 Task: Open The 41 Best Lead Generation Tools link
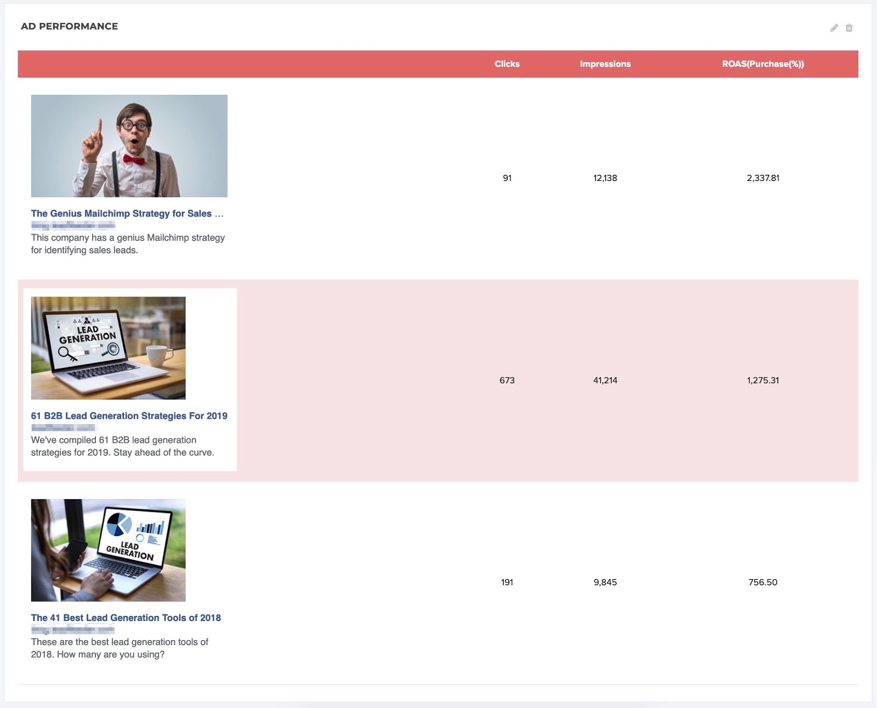point(126,618)
